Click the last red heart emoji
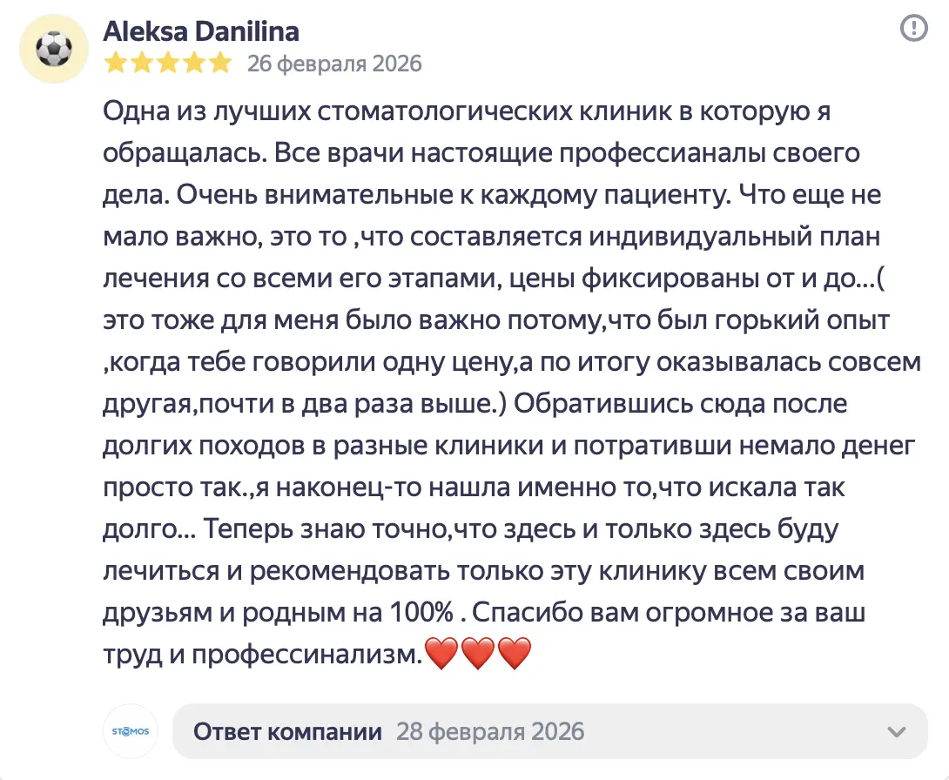 click(515, 654)
